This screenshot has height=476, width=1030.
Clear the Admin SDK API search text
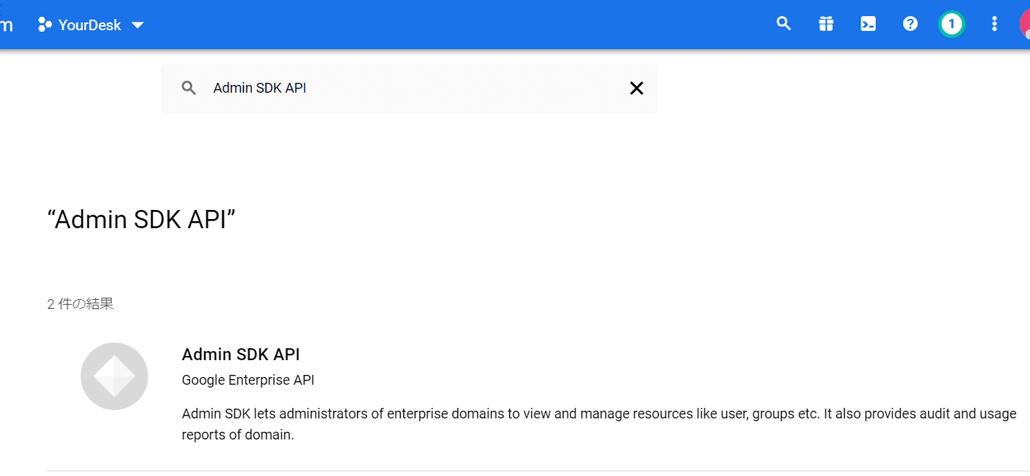(x=636, y=88)
